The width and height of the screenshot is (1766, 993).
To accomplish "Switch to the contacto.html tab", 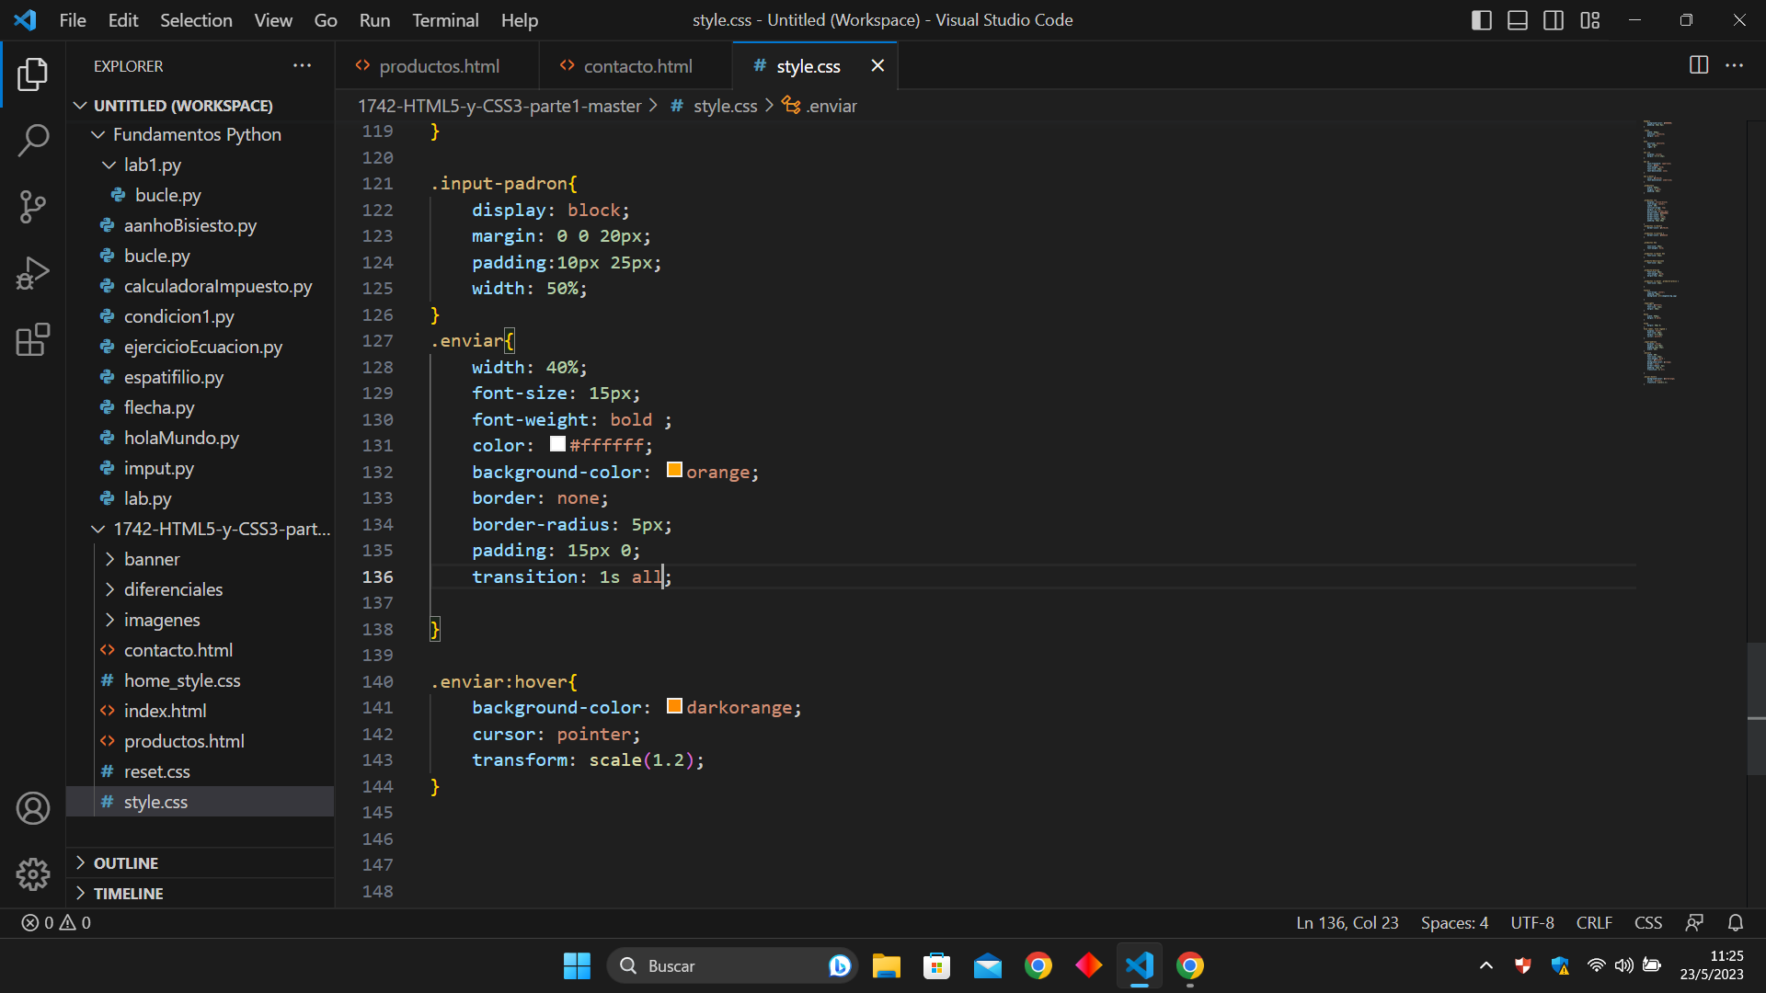I will pos(636,66).
